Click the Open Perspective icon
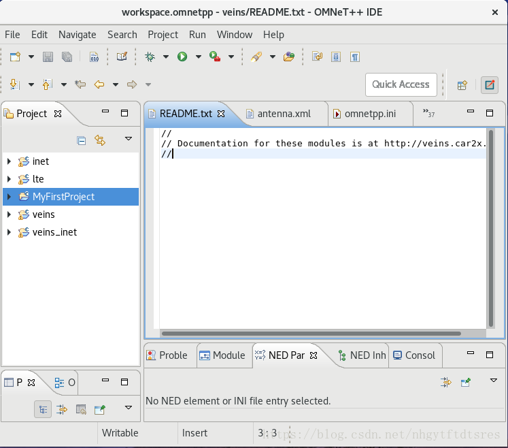This screenshot has height=448, width=508. [462, 85]
